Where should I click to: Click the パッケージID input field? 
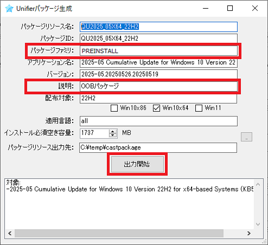click(x=158, y=38)
